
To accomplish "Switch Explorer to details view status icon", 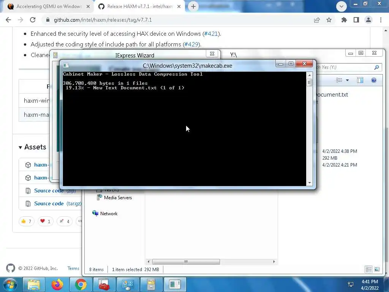I will (368, 270).
